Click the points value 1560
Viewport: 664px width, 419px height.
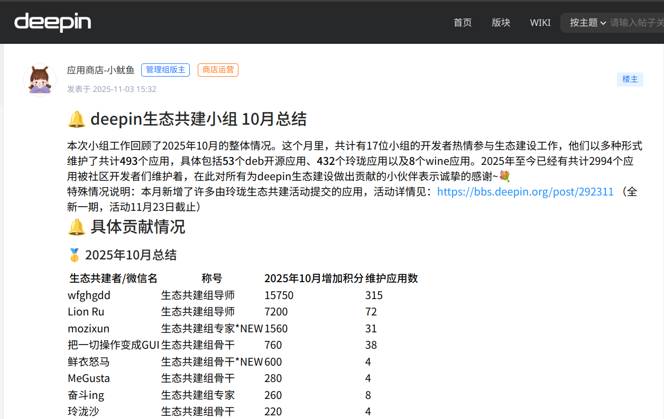276,329
